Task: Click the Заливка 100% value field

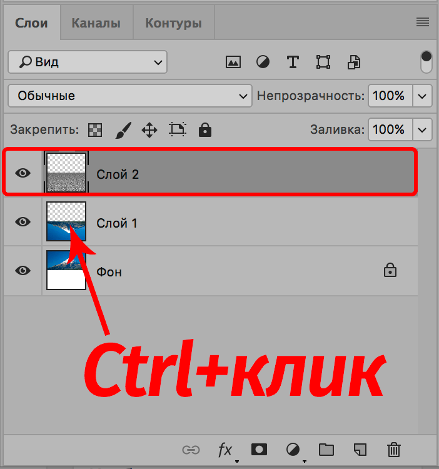Action: click(x=390, y=129)
